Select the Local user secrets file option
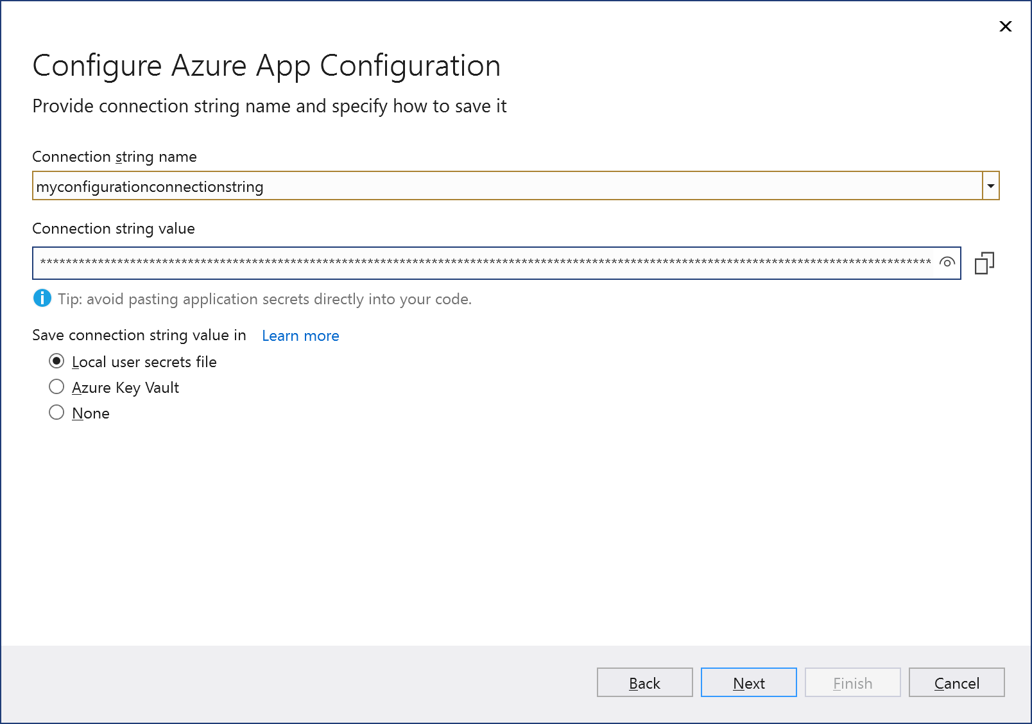1032x724 pixels. (x=56, y=361)
